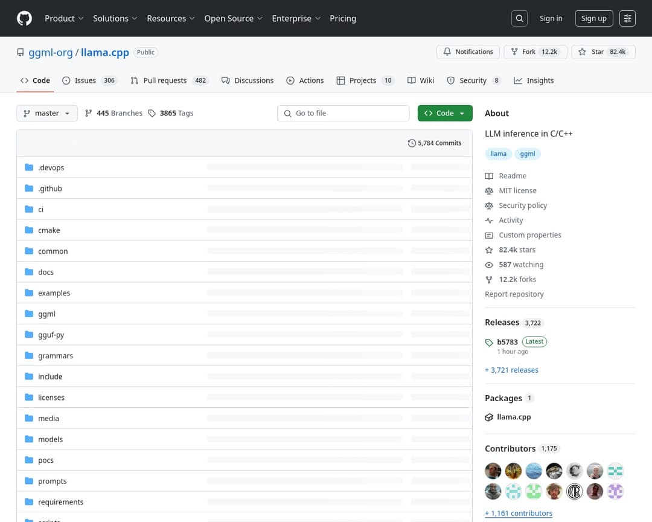Open the grammars folder
652x522 pixels.
[x=56, y=355]
